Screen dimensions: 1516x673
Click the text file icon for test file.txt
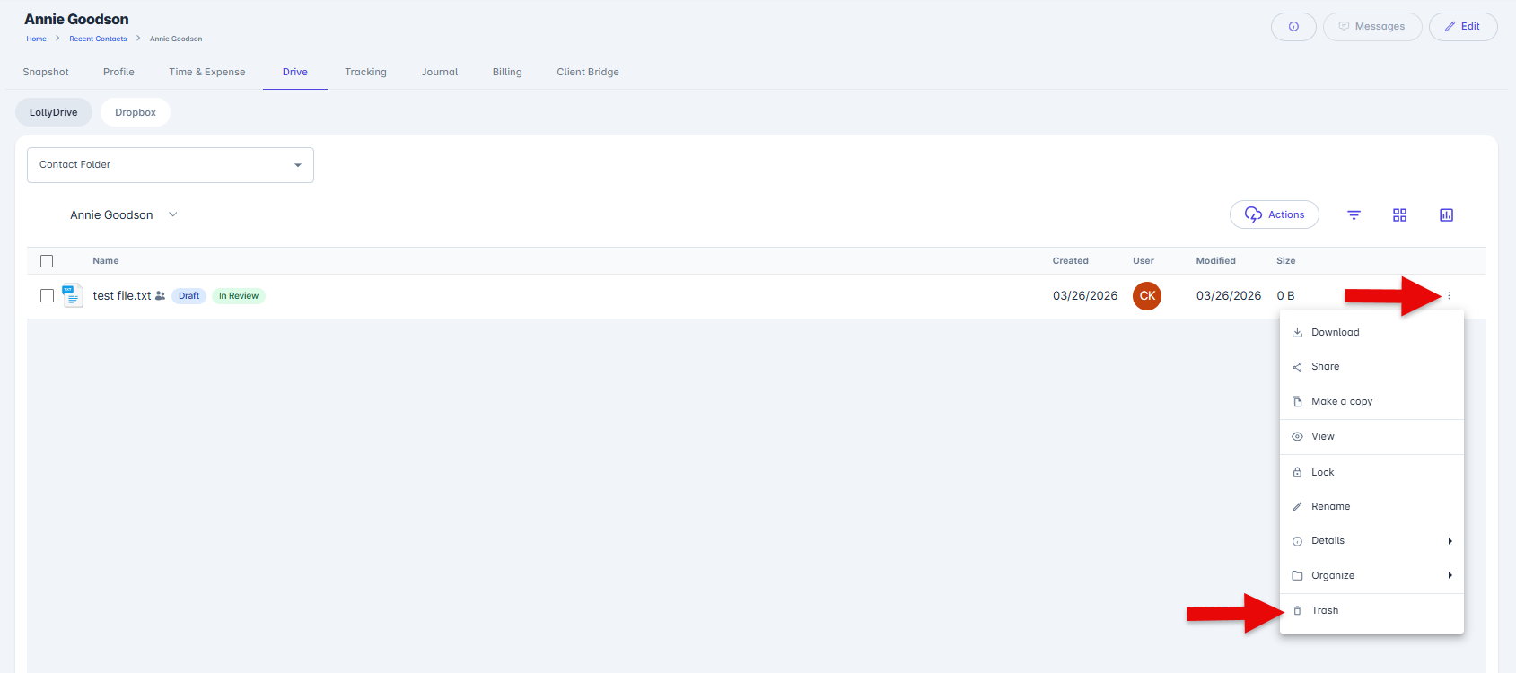click(x=73, y=295)
